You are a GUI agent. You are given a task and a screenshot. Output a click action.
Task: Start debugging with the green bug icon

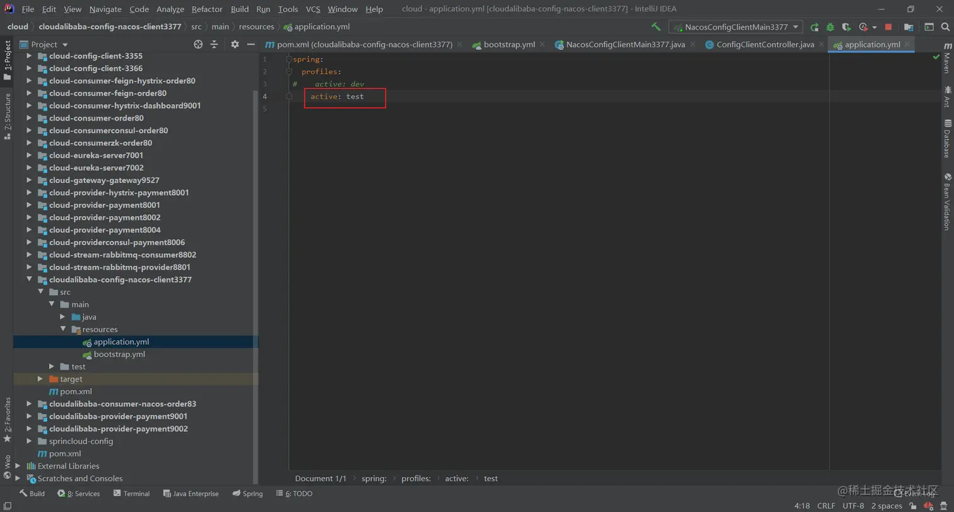click(x=830, y=27)
